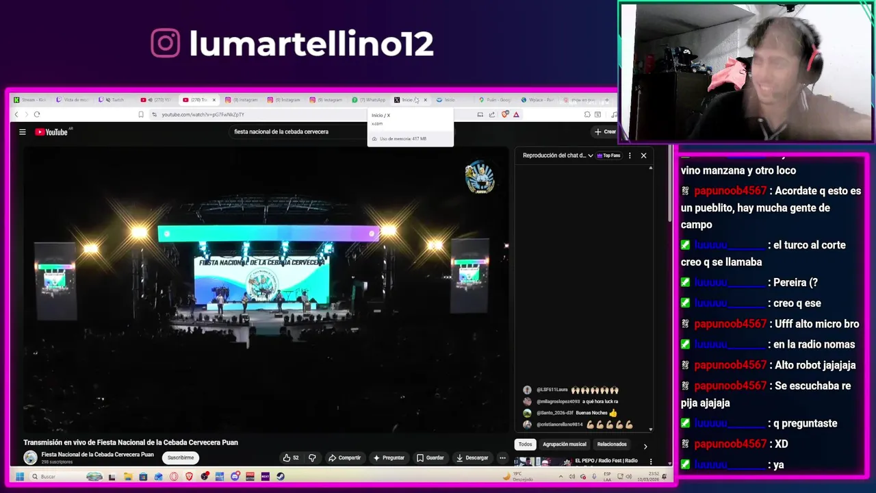Click the Top Fans chip in chat
876x493 pixels.
608,155
